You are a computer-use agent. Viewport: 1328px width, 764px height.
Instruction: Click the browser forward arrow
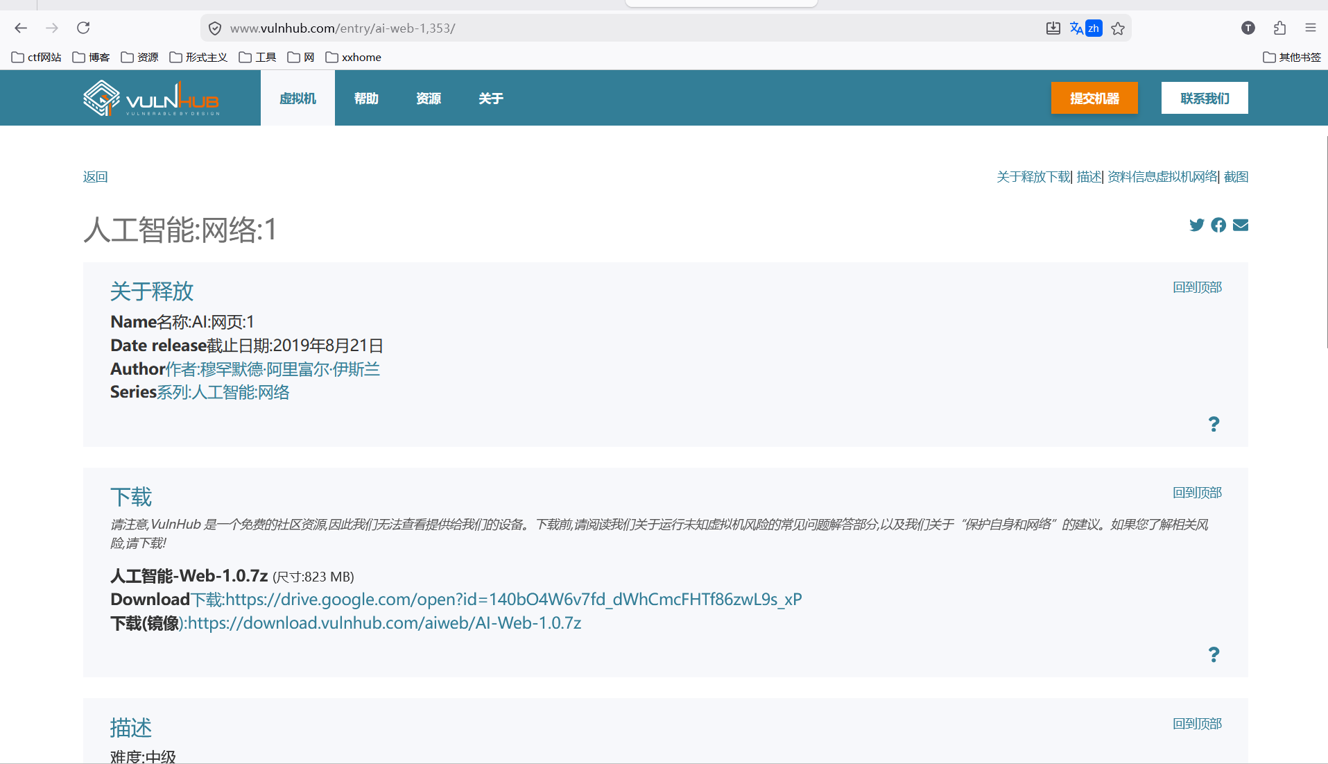tap(52, 28)
